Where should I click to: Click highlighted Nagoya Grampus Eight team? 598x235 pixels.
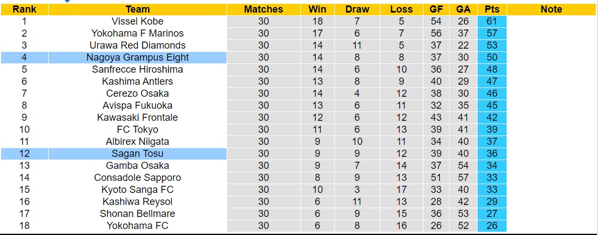click(x=137, y=57)
